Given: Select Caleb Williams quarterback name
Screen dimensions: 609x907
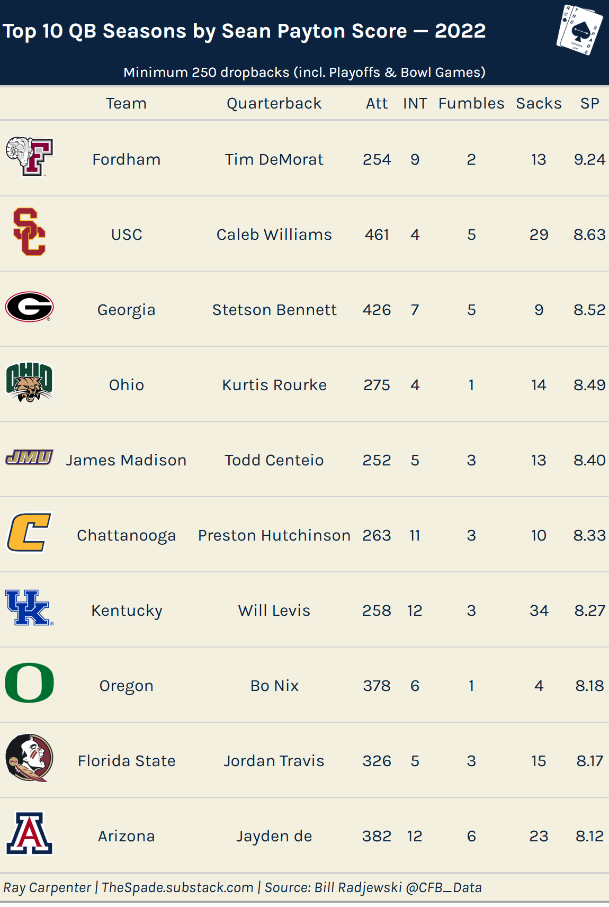Looking at the screenshot, I should coord(274,235).
